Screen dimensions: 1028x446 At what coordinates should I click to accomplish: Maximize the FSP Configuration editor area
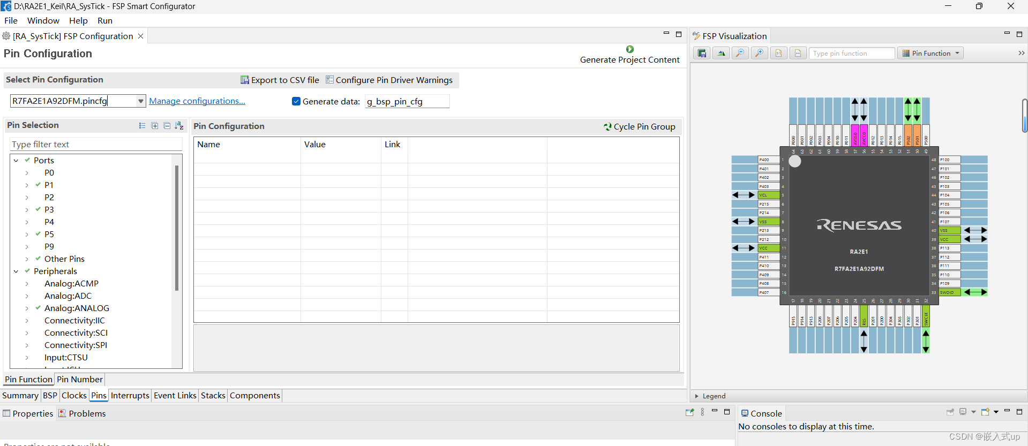coord(678,34)
